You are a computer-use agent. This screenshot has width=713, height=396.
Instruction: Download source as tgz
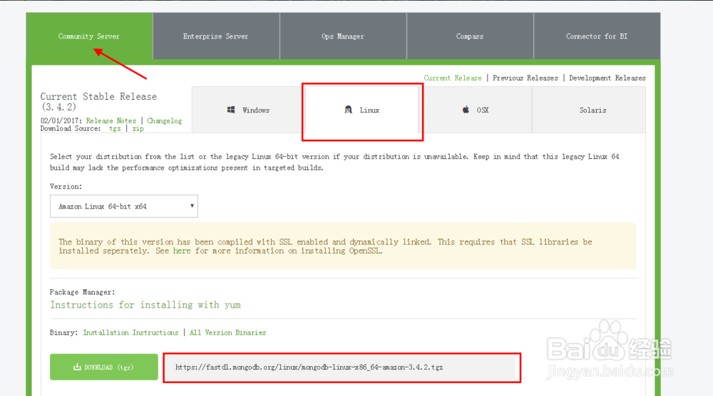(115, 128)
